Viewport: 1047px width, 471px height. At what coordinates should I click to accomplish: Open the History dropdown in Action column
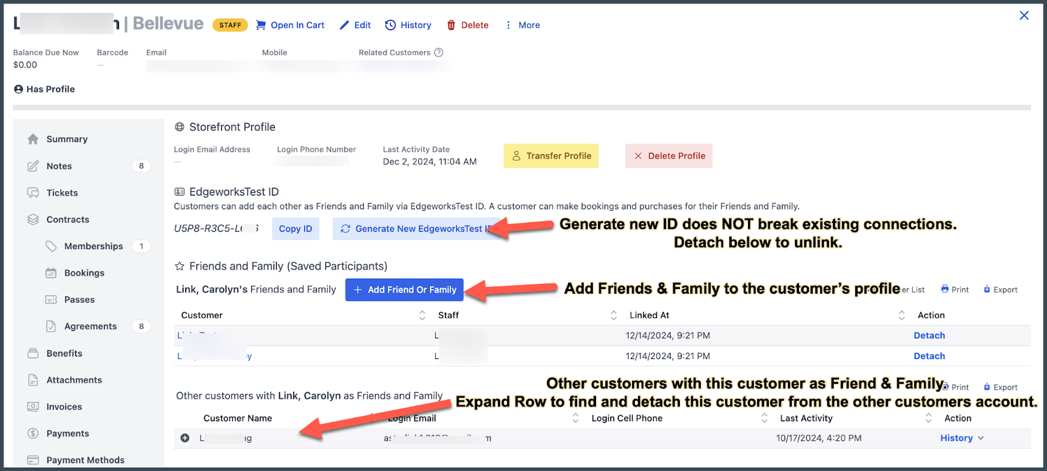point(961,438)
